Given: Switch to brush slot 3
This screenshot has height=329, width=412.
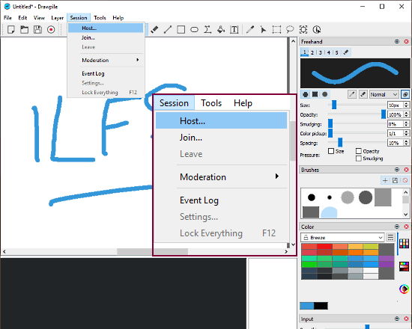Looking at the screenshot, I should [321, 52].
